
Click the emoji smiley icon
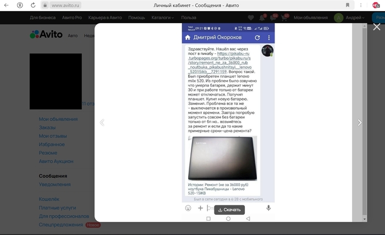point(188,208)
